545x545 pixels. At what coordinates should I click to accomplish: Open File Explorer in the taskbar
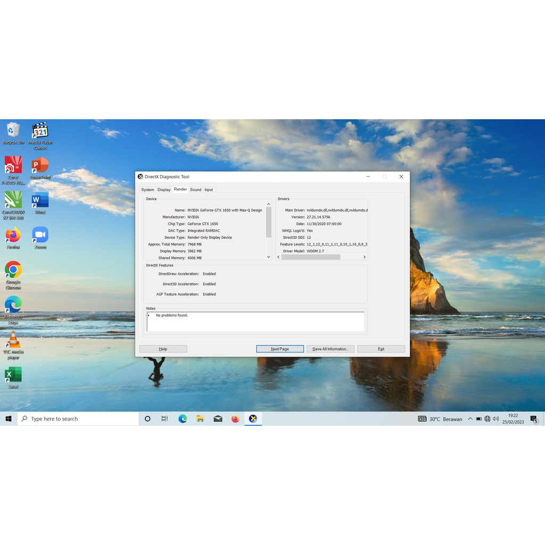(200, 419)
